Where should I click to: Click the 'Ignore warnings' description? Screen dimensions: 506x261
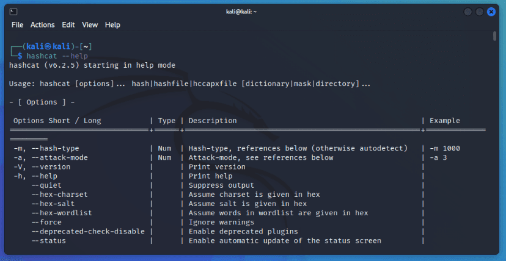coord(221,223)
